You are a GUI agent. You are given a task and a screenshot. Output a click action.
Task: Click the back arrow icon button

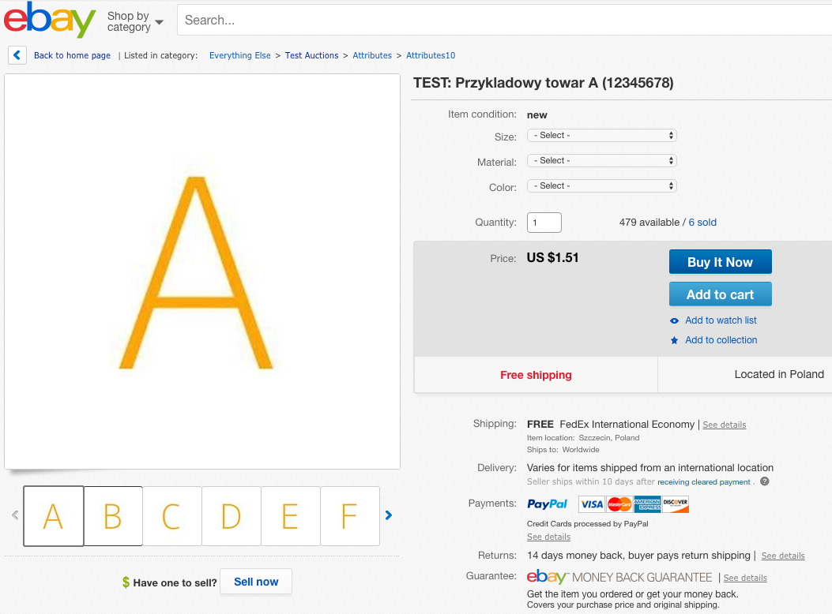tap(17, 55)
